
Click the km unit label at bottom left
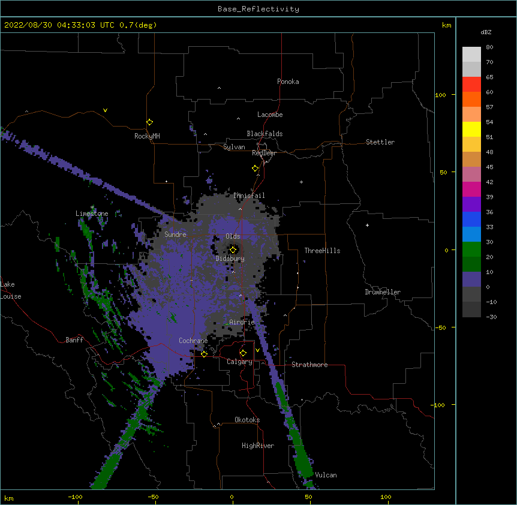(8, 498)
